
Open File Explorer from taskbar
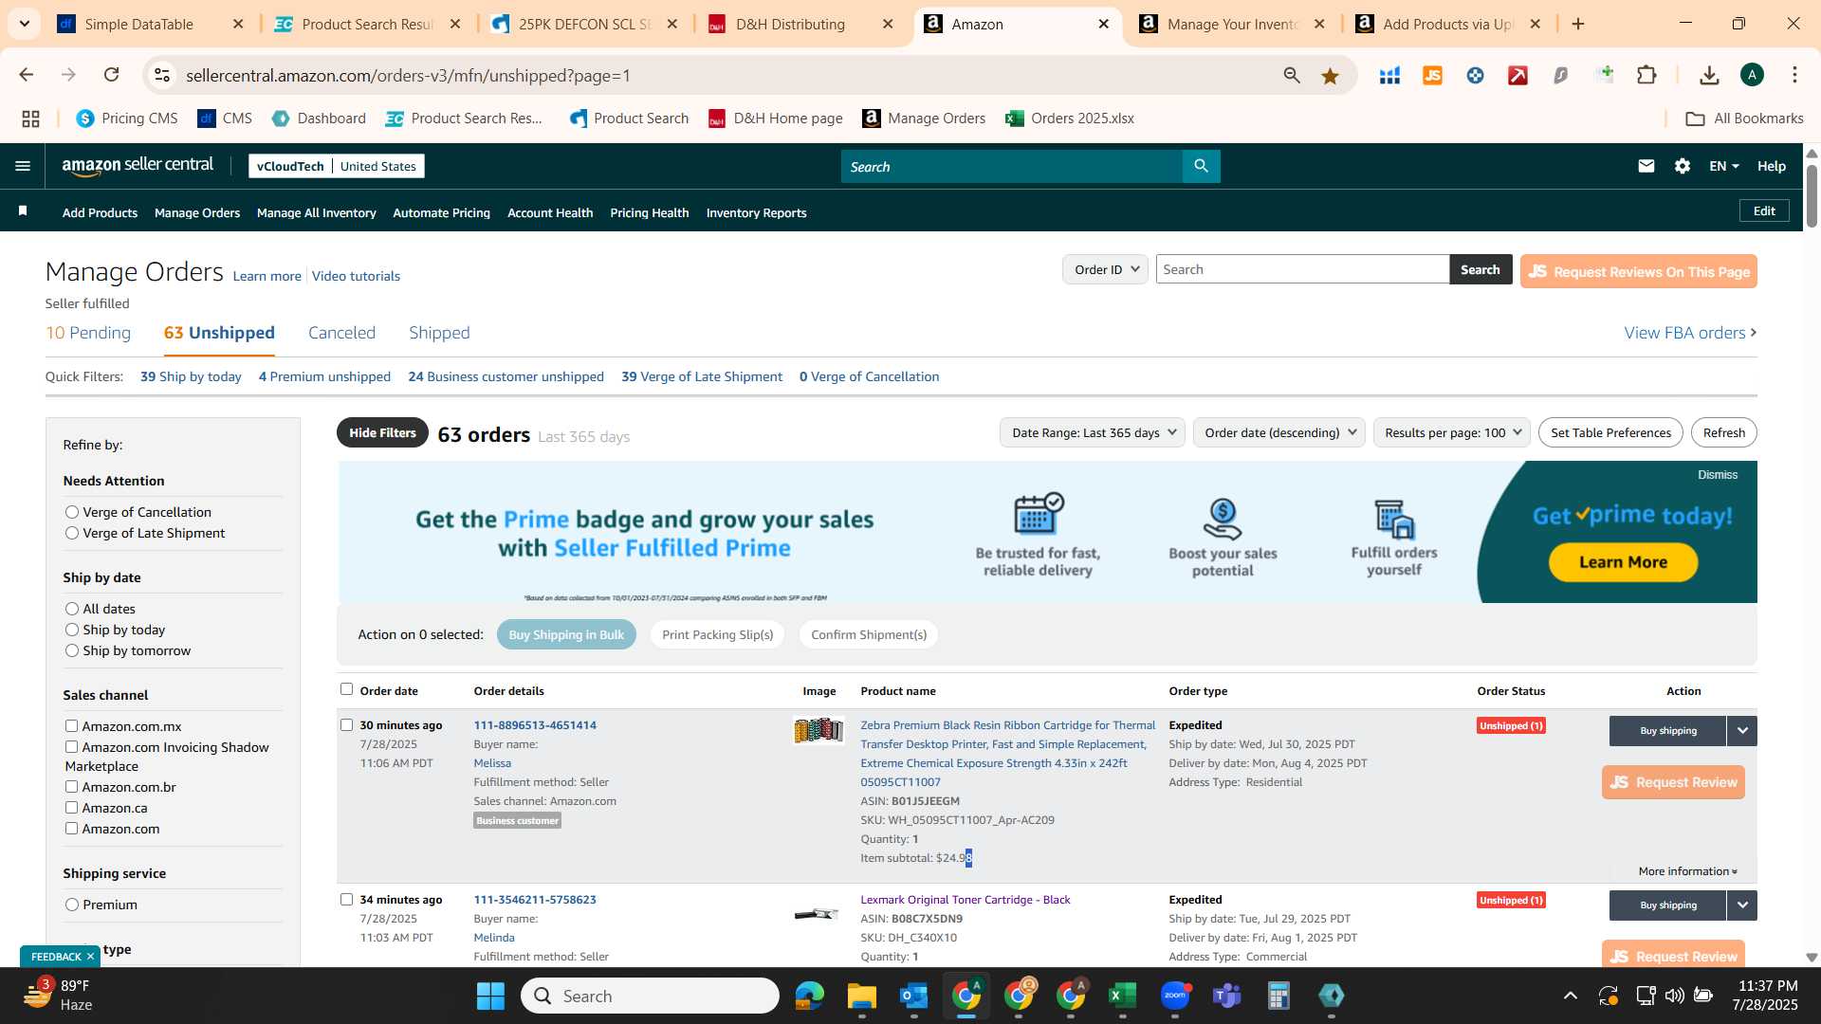click(x=861, y=996)
